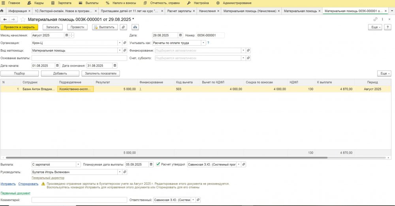
Task: Add document to favorites with star icon
Action: [x=23, y=19]
